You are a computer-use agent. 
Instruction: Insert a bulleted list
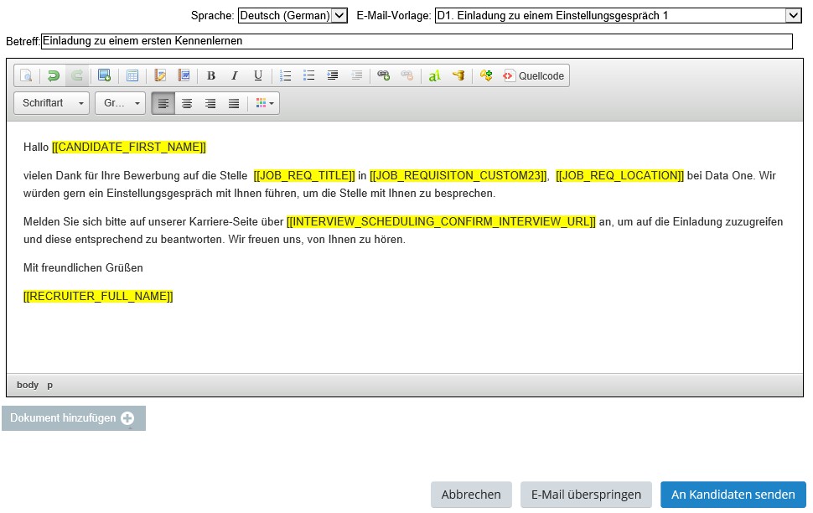[309, 76]
